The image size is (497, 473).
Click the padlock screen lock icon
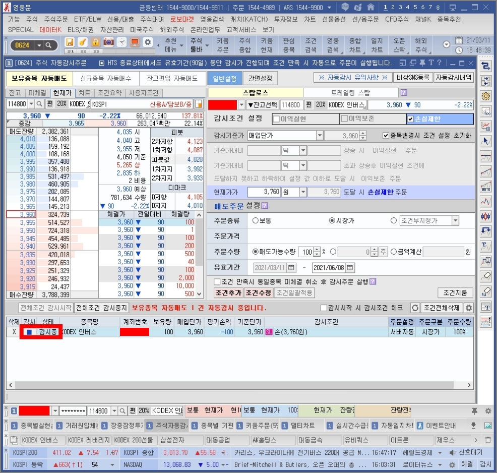95,42
